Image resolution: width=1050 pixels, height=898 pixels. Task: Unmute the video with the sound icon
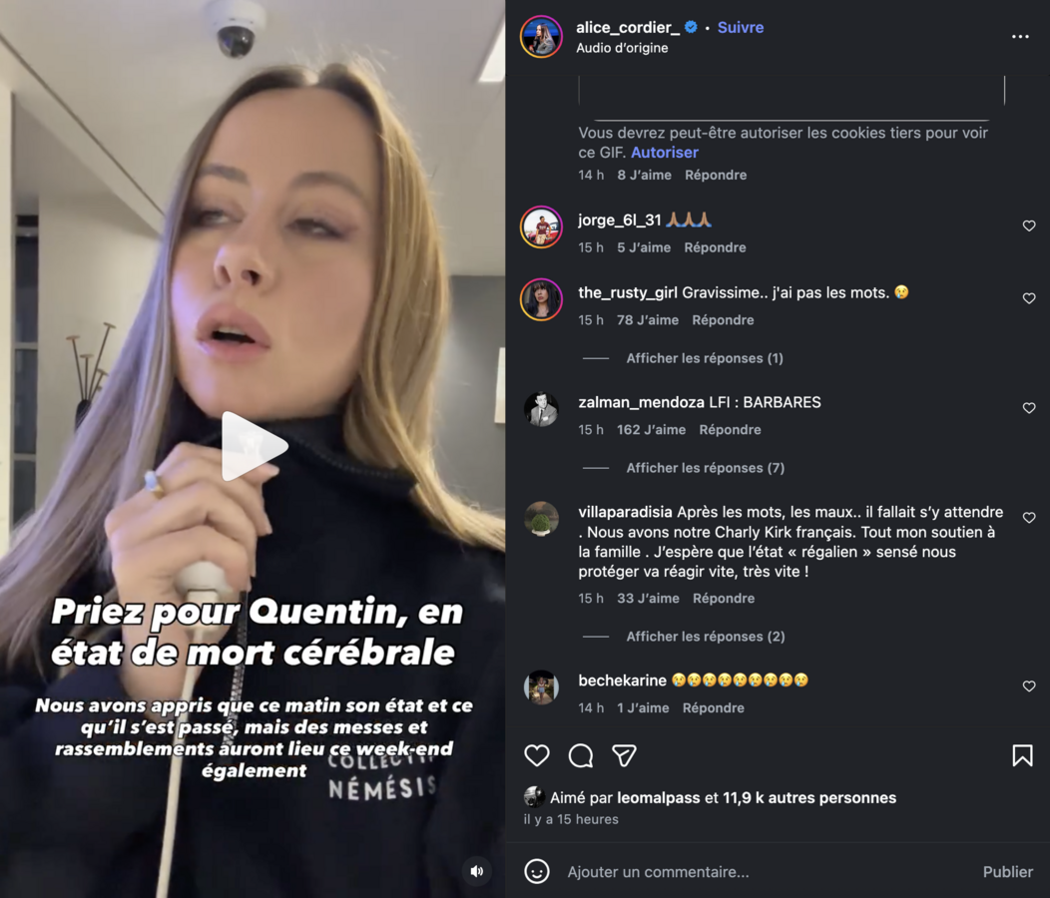475,871
